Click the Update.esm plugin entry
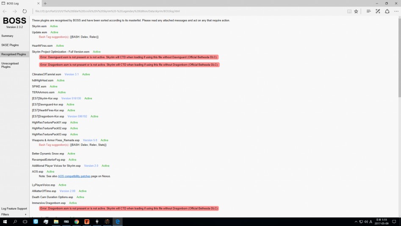Screen dimensions: 401x226 pos(39,32)
